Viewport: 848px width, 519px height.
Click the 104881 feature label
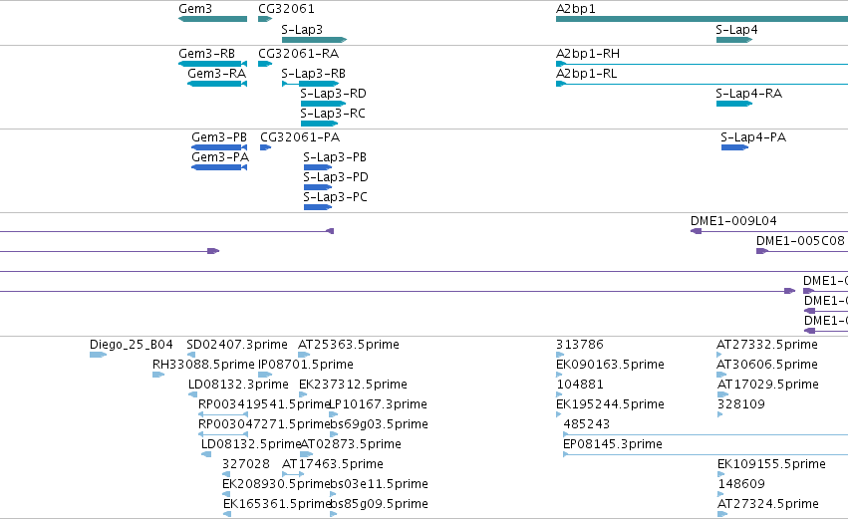(x=580, y=385)
